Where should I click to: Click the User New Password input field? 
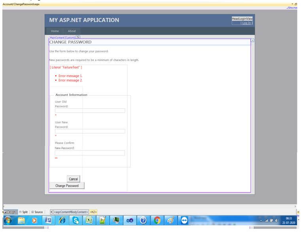click(90, 131)
